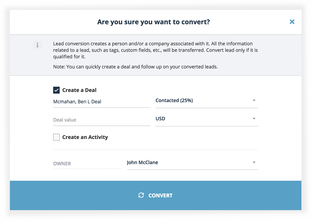Image resolution: width=312 pixels, height=220 pixels.
Task: Click the Create a Deal label text
Action: [79, 90]
